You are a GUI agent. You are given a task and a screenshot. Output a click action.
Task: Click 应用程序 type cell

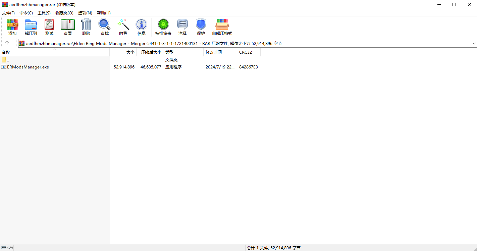[x=173, y=67]
